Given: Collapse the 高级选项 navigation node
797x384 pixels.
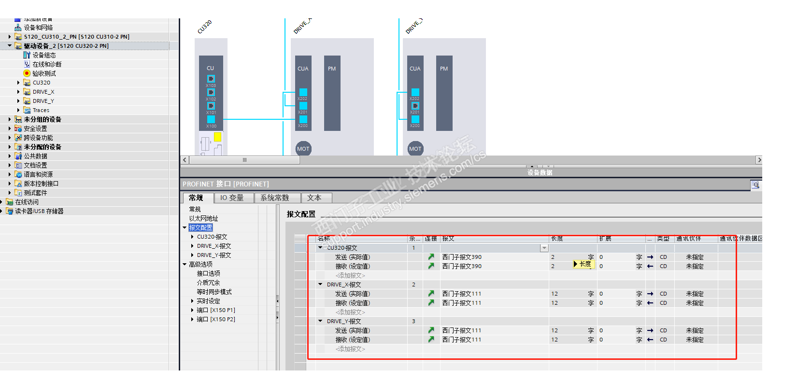Looking at the screenshot, I should (185, 264).
